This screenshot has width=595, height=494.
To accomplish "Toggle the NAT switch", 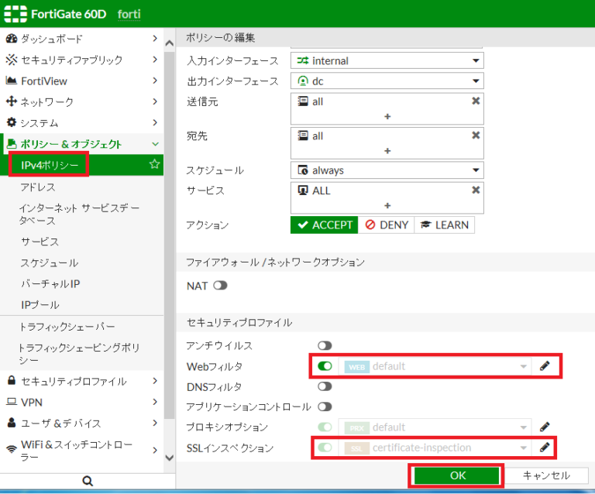I will pos(220,285).
